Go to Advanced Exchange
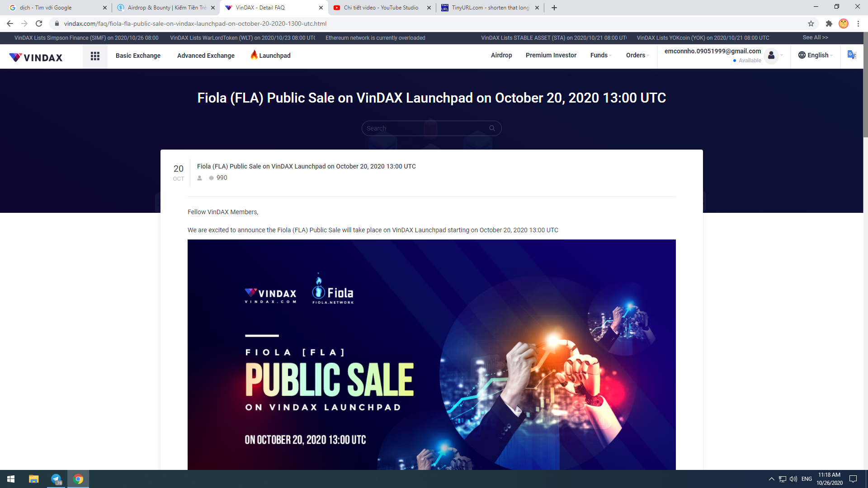Screen dimensions: 868x488 point(206,56)
